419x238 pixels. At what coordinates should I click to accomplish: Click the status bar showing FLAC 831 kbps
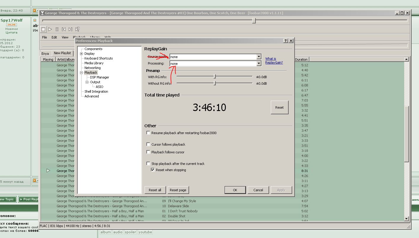tap(75, 226)
